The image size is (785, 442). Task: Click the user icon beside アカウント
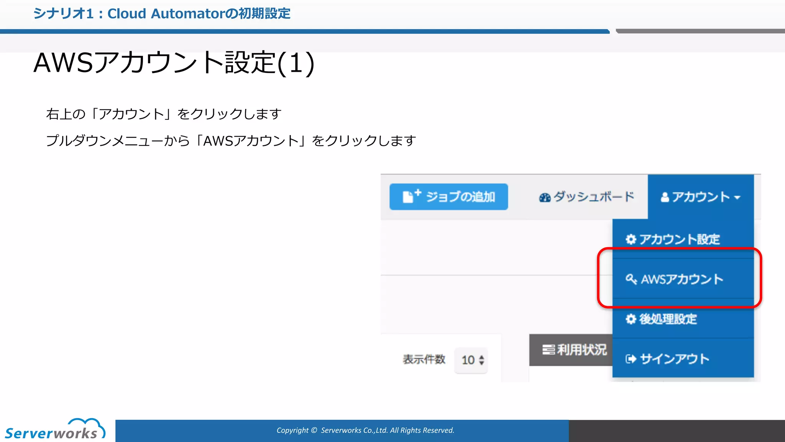coord(665,197)
